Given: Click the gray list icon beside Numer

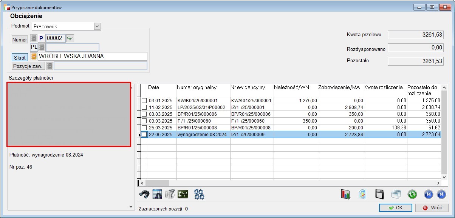Looking at the screenshot, I should [33, 38].
